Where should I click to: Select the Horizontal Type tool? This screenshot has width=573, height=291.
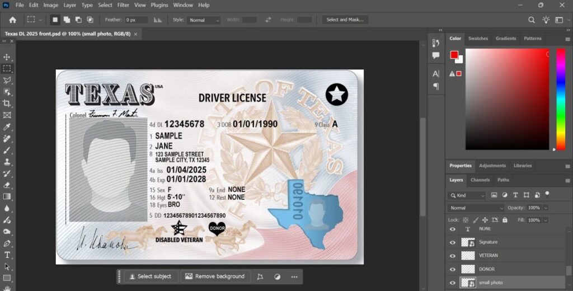click(7, 255)
